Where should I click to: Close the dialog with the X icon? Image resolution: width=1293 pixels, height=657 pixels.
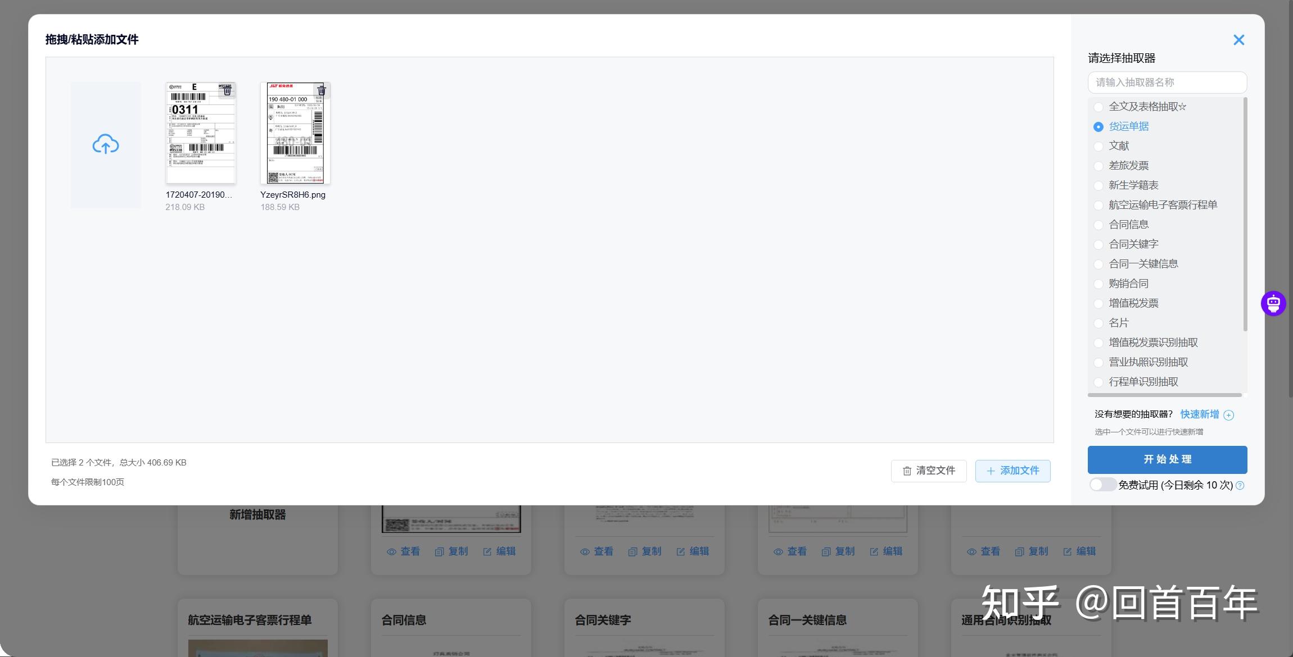(x=1238, y=40)
